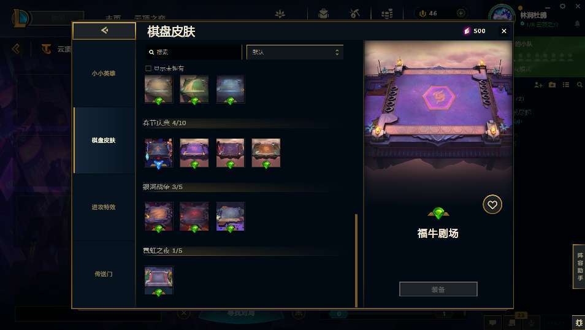Screen dimensions: 585x330
Task: Select the 霓虹之夜 arena skin thumbnail
Action: tap(159, 280)
